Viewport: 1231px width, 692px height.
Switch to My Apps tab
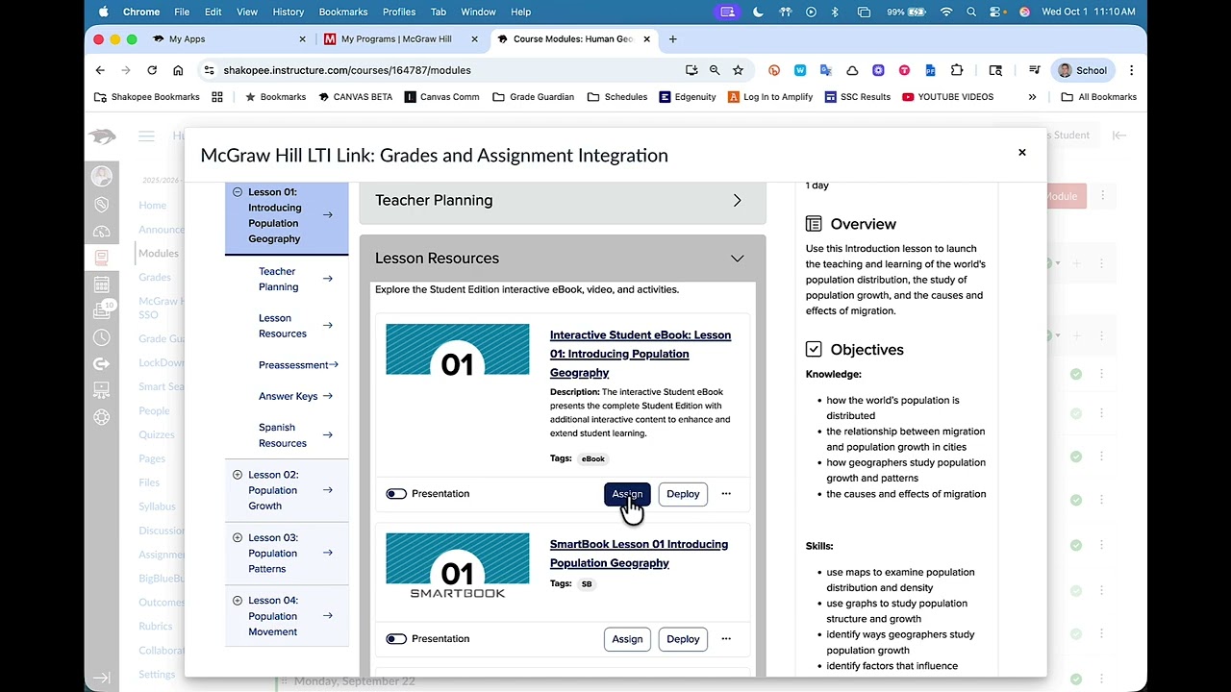coord(231,39)
